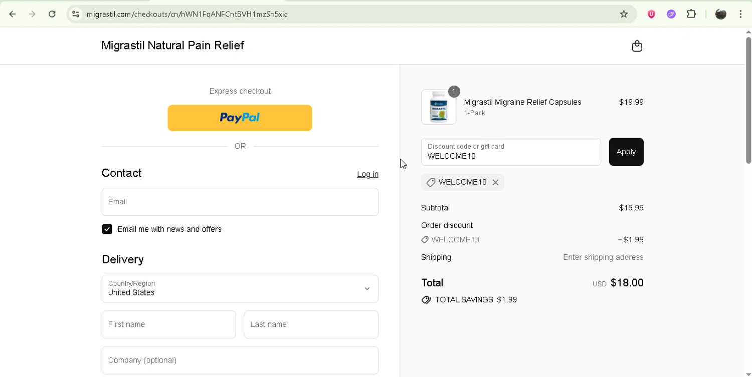This screenshot has width=752, height=377.
Task: Open Migrastil Natural Pain Relief store link
Action: pos(172,46)
